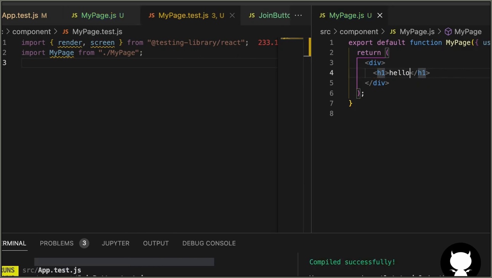Click the MyPage symbol cube icon
The width and height of the screenshot is (492, 278).
tap(449, 32)
